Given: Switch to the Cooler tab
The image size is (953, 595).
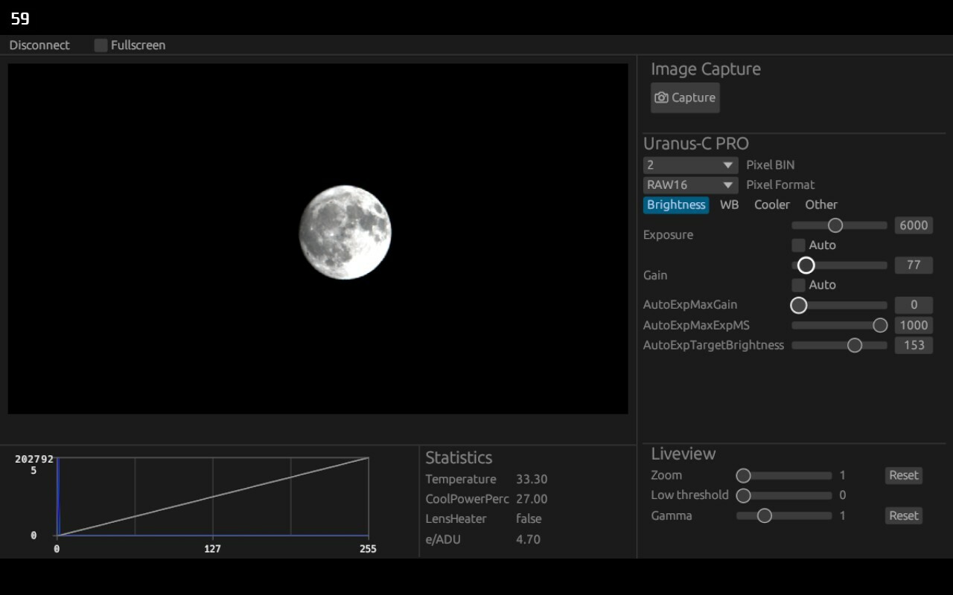Looking at the screenshot, I should (772, 205).
